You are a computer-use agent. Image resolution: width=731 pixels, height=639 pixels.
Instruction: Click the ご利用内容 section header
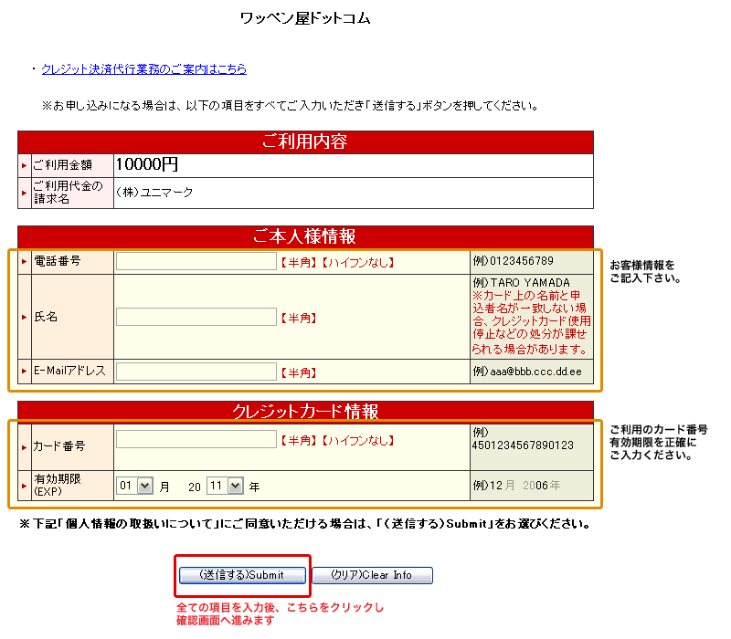click(x=305, y=141)
